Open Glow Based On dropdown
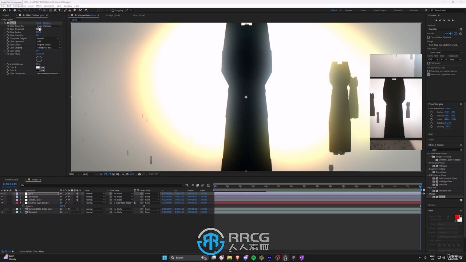The image size is (466, 262). 48,26
